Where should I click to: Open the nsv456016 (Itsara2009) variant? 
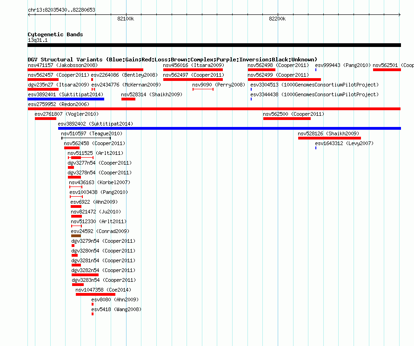(x=194, y=65)
